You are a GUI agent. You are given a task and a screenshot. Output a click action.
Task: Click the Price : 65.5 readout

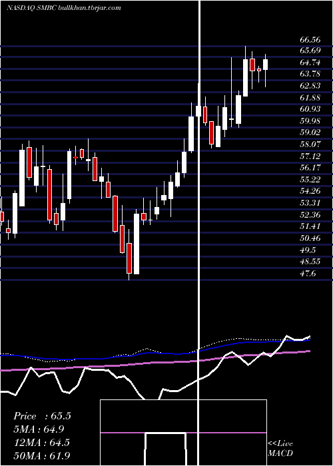(x=42, y=416)
